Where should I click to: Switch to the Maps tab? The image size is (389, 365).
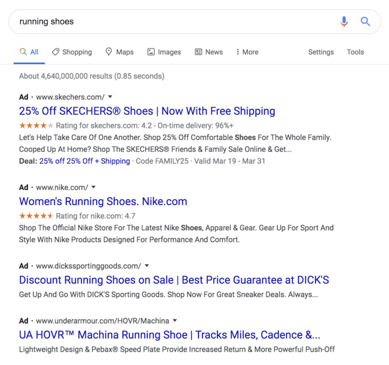click(x=120, y=52)
